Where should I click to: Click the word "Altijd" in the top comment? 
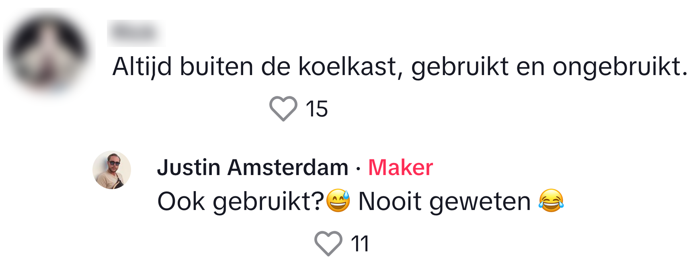tap(142, 66)
